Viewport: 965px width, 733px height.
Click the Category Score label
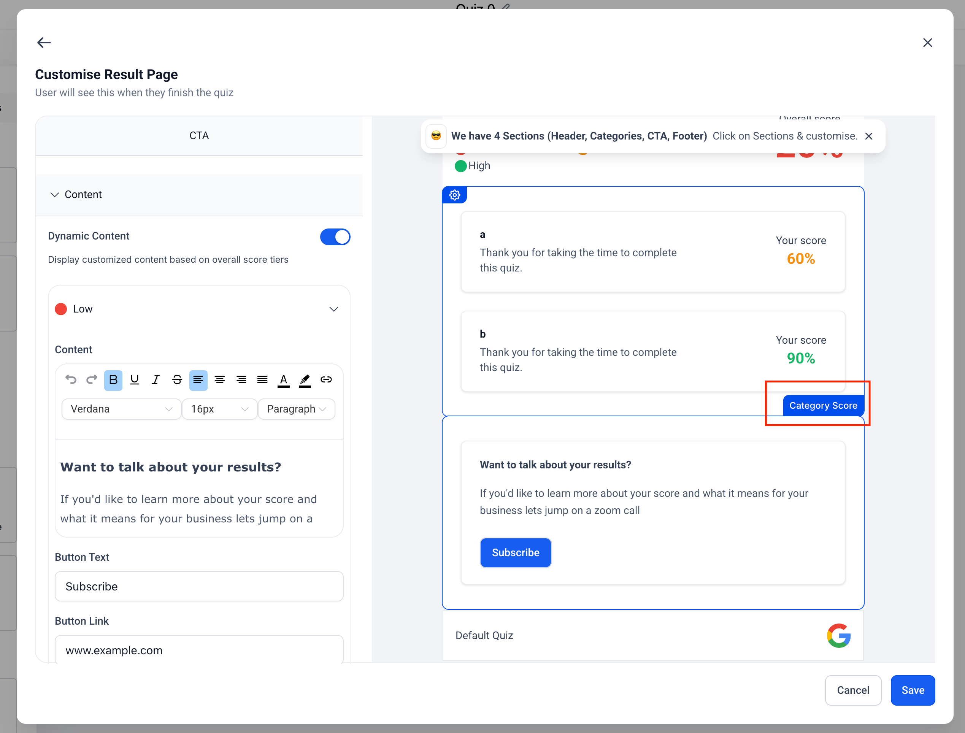coord(823,406)
